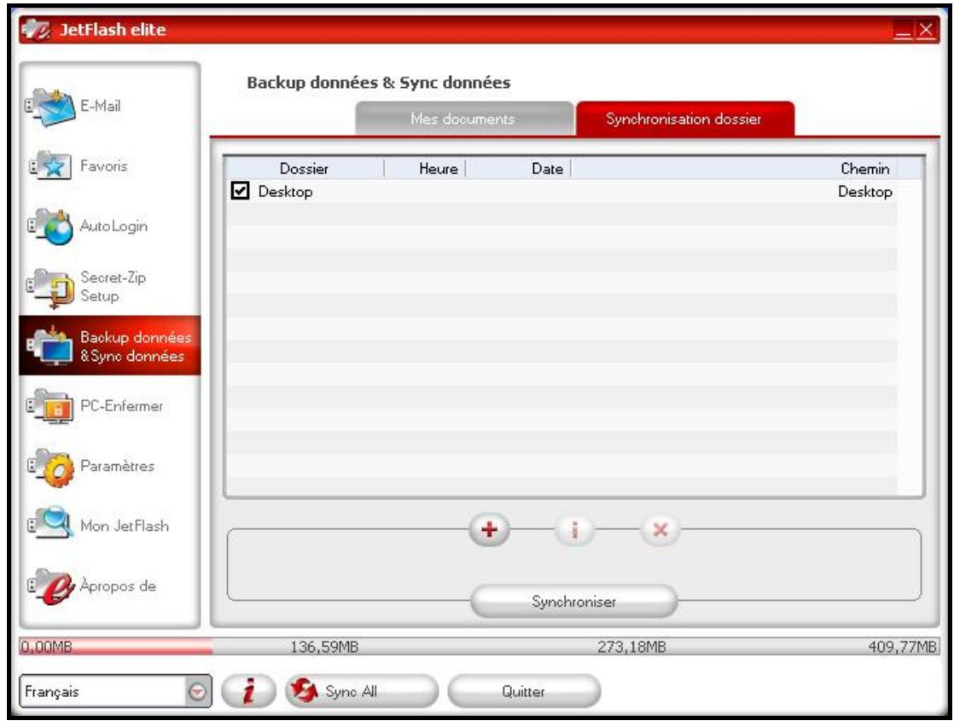Click the Synchroniser button

pos(573,602)
